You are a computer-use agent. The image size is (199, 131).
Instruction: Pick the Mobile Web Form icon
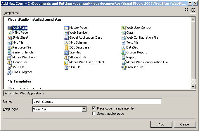[10, 58]
